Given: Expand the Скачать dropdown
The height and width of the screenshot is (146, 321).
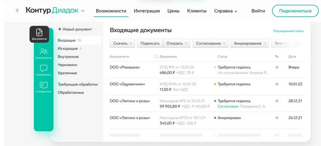Looking at the screenshot, I should pos(122,43).
